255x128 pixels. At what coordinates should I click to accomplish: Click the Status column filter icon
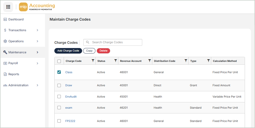pyautogui.click(x=116, y=61)
